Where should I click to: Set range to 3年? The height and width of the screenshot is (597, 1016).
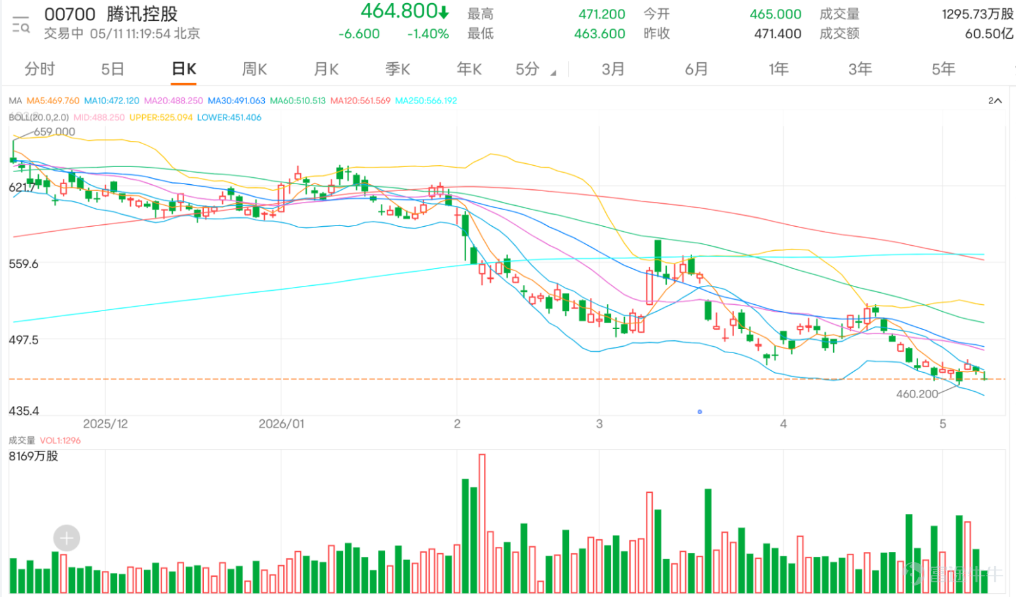pos(860,69)
